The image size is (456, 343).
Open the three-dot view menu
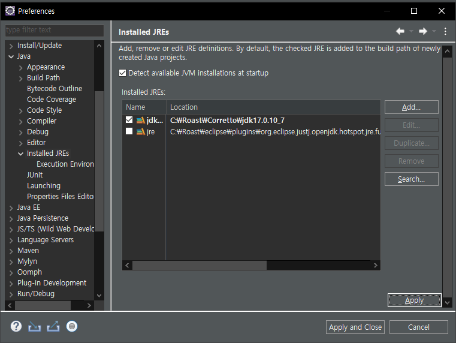(445, 31)
